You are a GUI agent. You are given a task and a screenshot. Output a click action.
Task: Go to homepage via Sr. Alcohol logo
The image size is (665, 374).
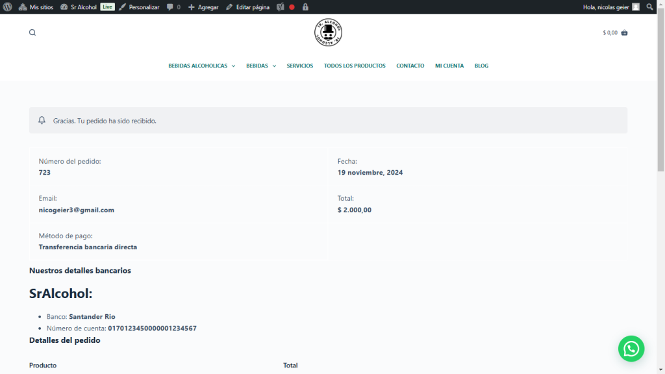point(328,32)
